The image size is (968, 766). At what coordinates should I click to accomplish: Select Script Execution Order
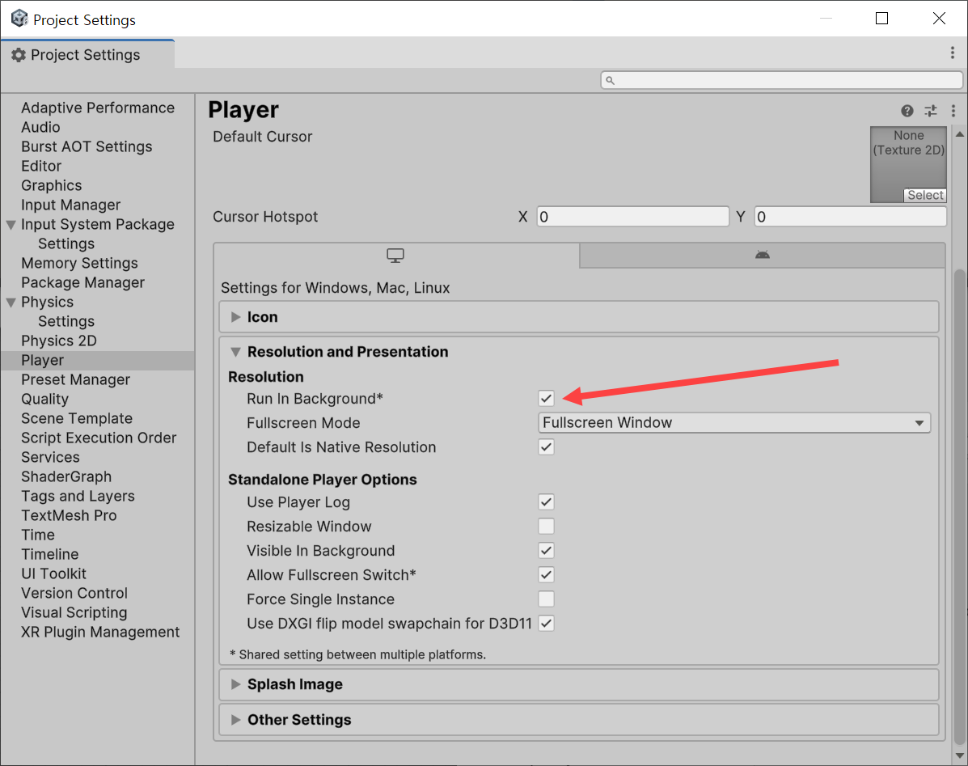99,438
